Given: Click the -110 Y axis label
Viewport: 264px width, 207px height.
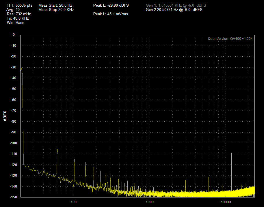Looking at the screenshot, I should (13, 154).
